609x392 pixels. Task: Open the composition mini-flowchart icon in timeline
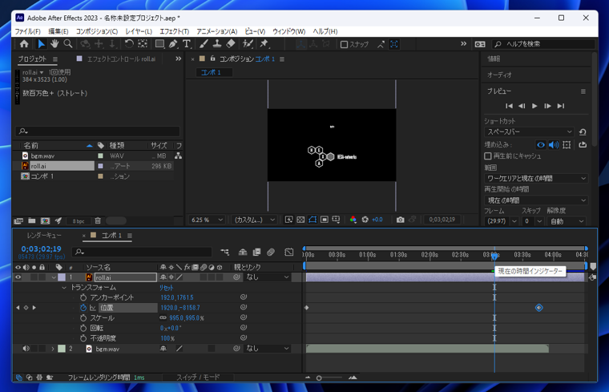tap(225, 253)
